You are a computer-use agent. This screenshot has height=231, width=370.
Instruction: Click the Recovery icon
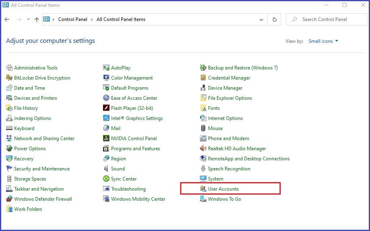pyautogui.click(x=9, y=159)
